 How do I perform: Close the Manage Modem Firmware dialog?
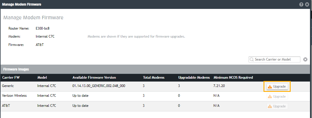click(307, 4)
